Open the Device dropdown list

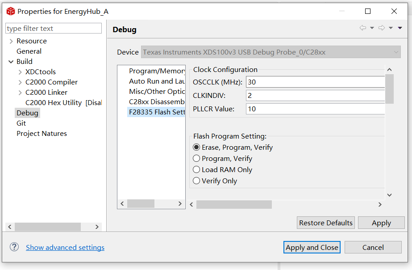tap(396, 52)
